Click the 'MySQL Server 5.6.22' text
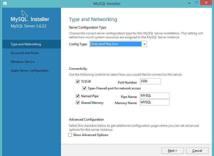The height and width of the screenshot is (156, 214). [x=29, y=26]
